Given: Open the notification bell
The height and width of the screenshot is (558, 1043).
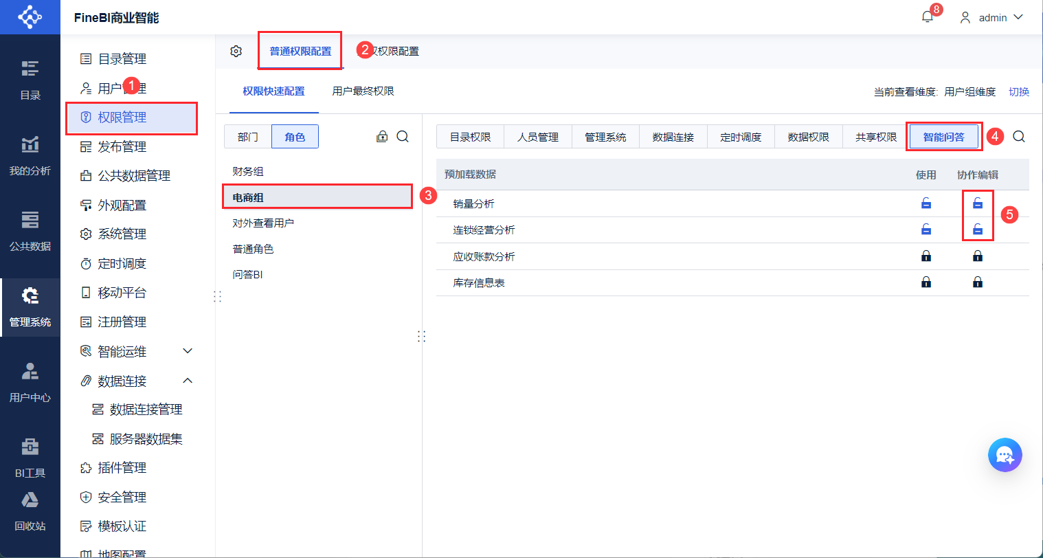Looking at the screenshot, I should click(928, 17).
